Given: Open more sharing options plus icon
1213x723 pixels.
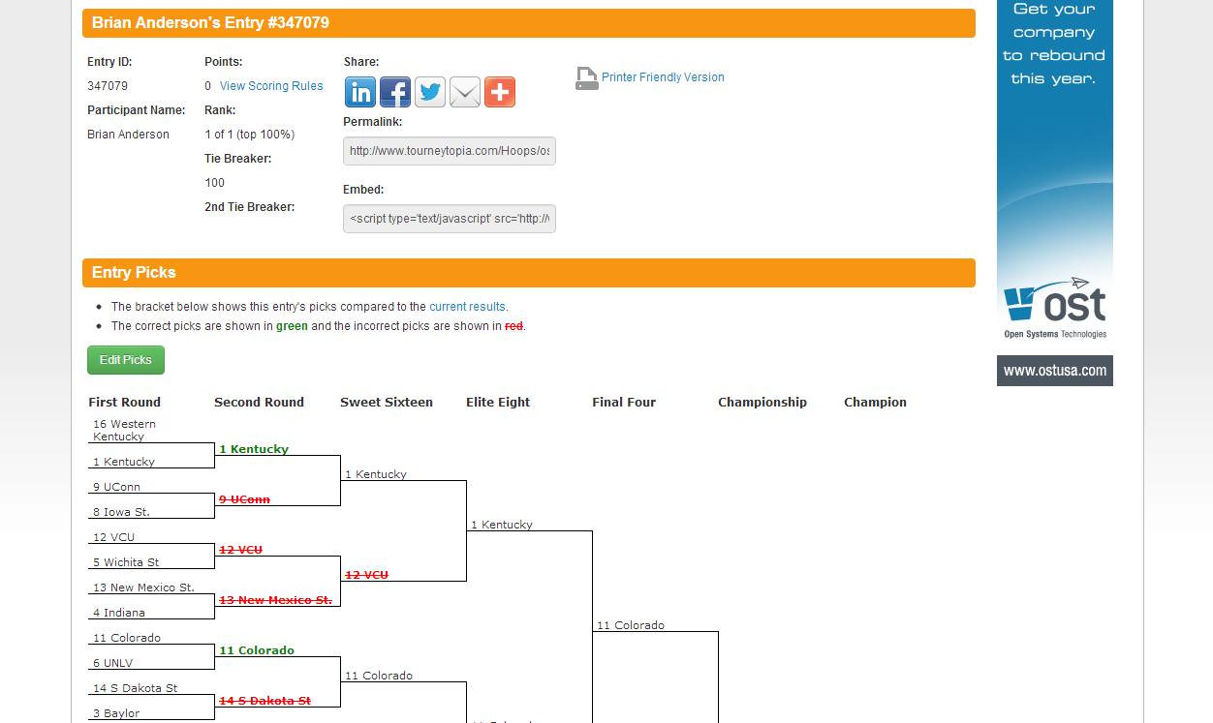Looking at the screenshot, I should tap(500, 92).
